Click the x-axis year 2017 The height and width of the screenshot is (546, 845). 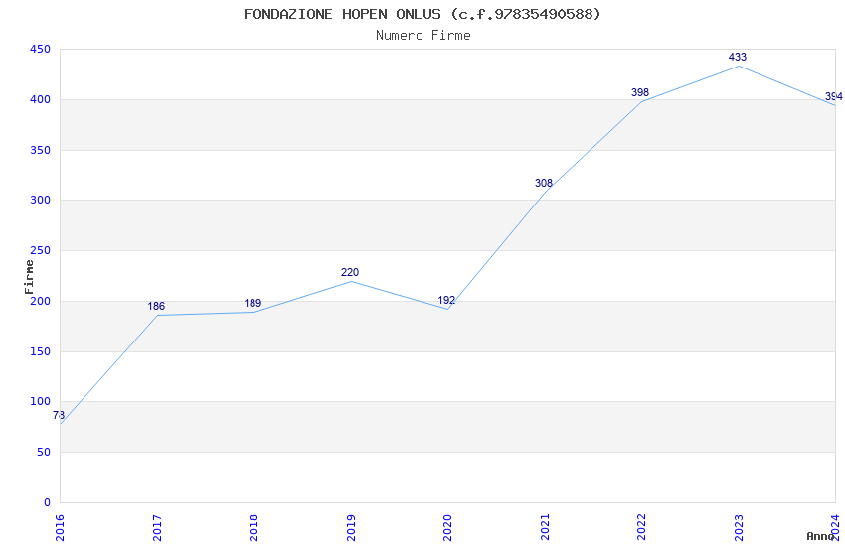(157, 528)
